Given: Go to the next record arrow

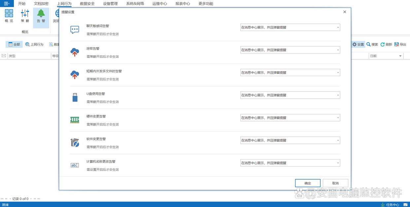Looking at the screenshot, I should click(31, 199).
